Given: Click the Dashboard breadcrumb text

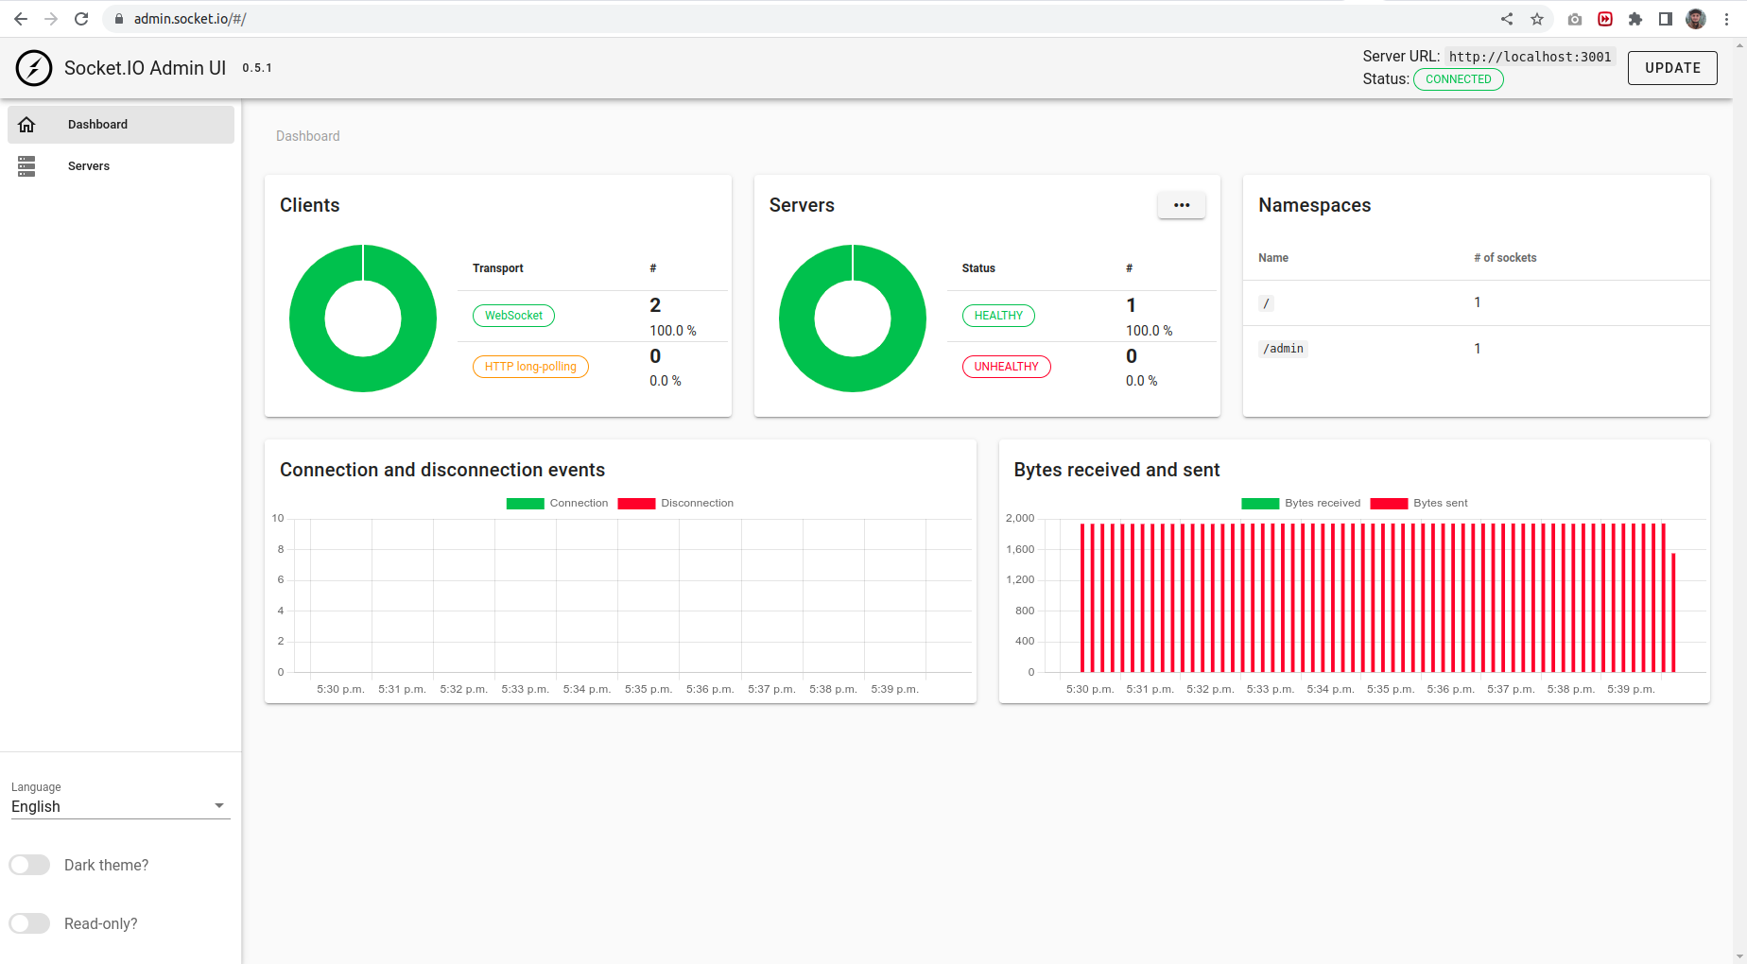Looking at the screenshot, I should tap(308, 136).
